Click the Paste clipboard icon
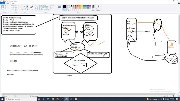 pyautogui.click(x=3, y=7)
